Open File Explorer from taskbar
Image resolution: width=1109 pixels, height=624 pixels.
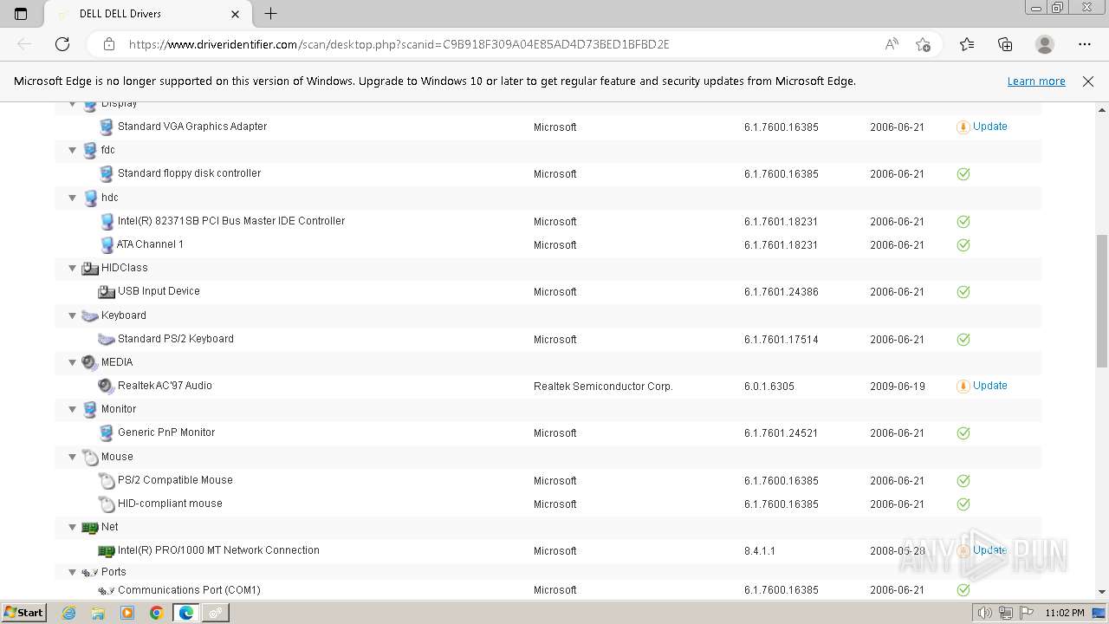(x=98, y=613)
